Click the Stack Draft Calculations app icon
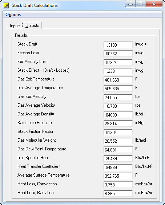Screen dimensions: 165x205 tap(6, 5)
